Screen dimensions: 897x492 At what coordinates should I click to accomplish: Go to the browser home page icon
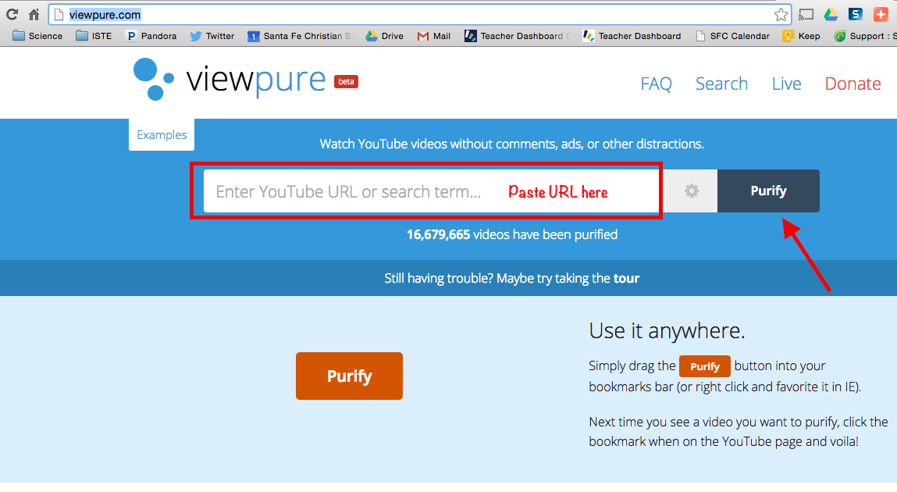(34, 14)
